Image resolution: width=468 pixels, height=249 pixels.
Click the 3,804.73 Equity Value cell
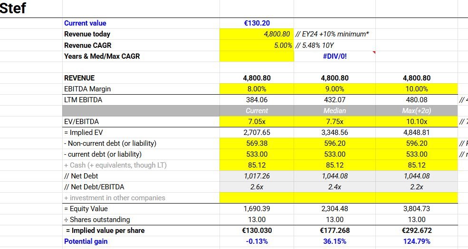pyautogui.click(x=416, y=209)
